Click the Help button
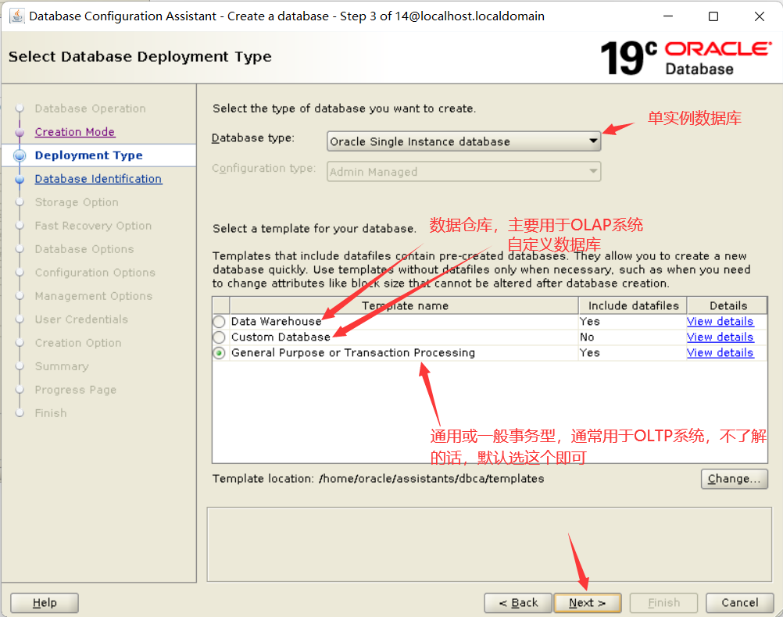 [x=45, y=602]
